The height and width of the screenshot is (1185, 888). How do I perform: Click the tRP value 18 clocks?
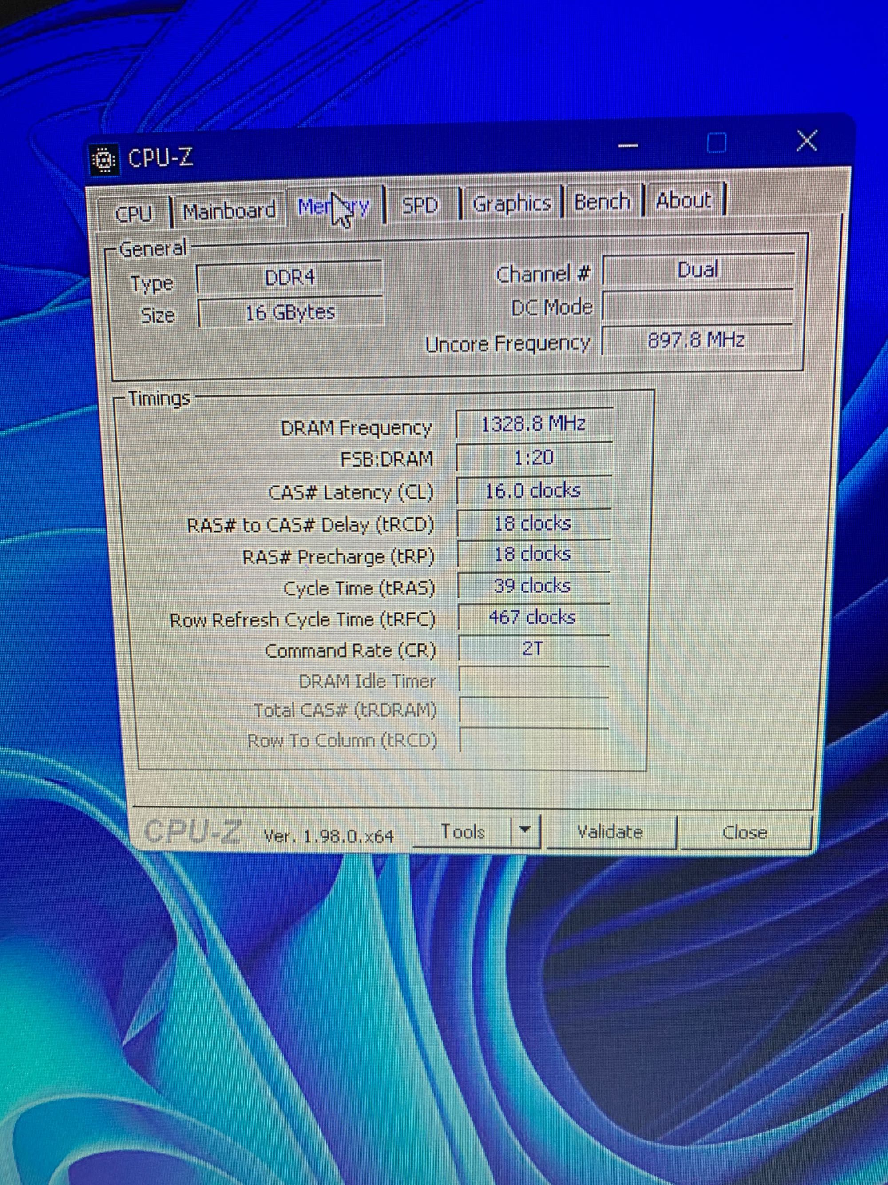tap(533, 555)
